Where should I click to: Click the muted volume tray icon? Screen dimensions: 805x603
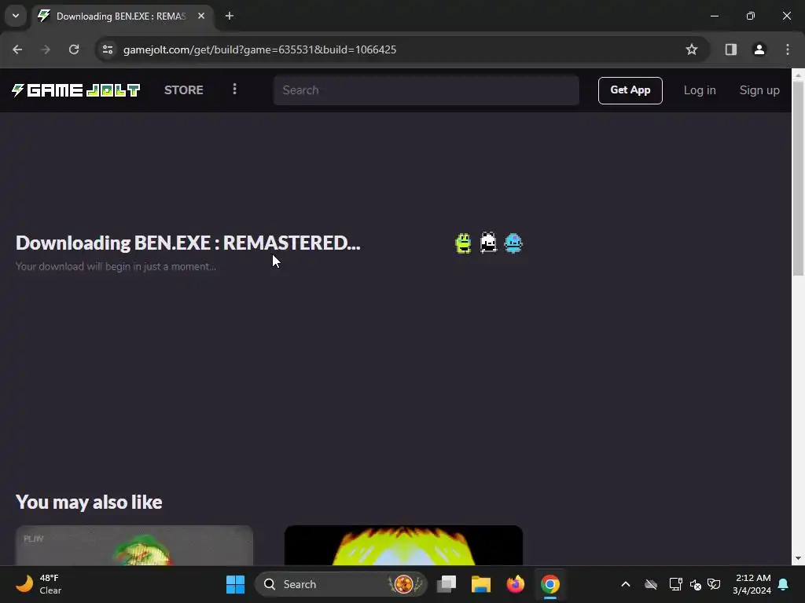click(695, 584)
